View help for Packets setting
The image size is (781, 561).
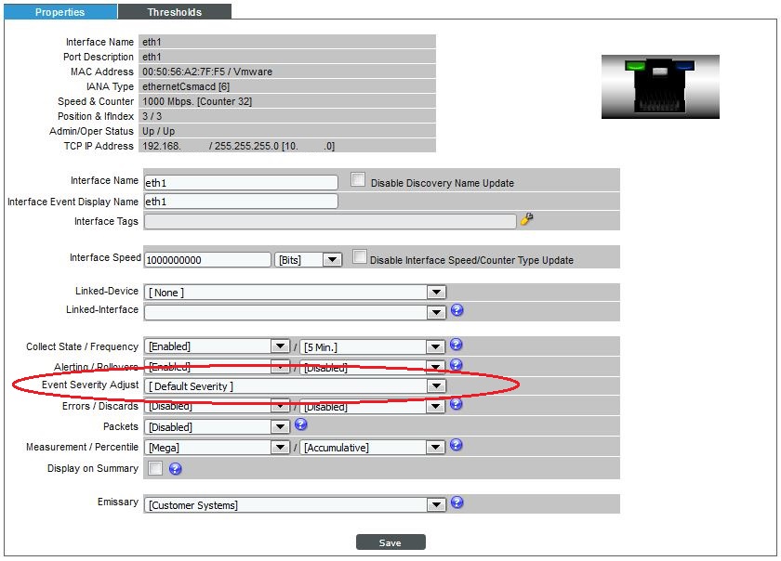301,424
